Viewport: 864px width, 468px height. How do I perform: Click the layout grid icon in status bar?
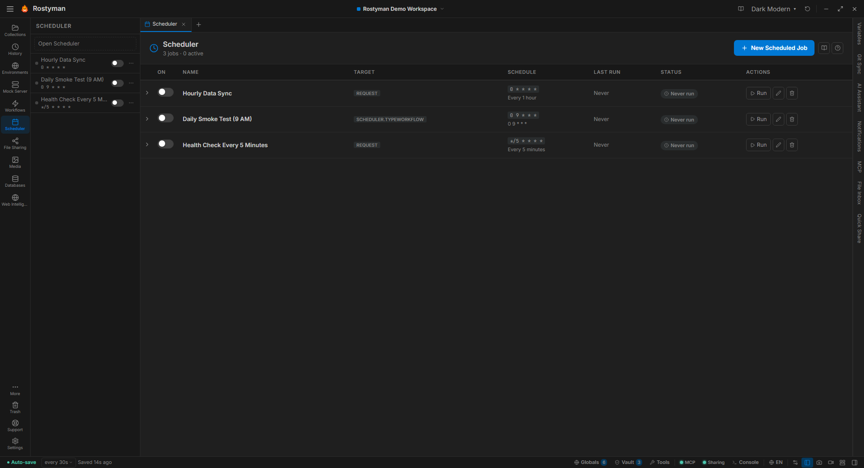(842, 463)
